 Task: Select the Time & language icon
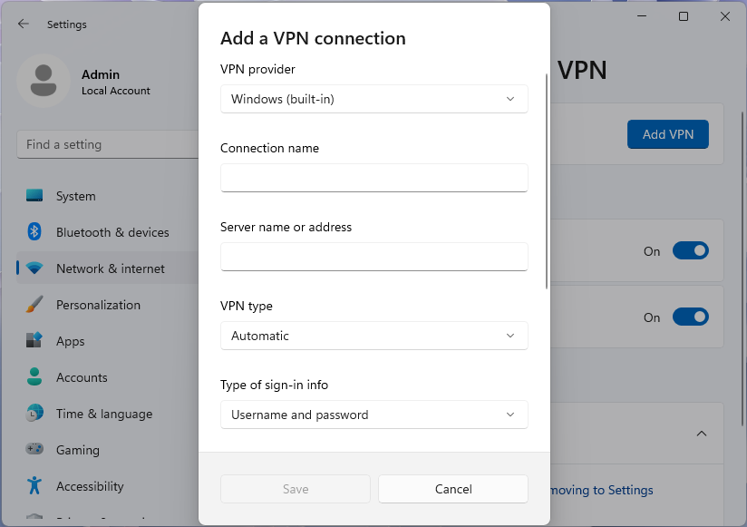[36, 414]
